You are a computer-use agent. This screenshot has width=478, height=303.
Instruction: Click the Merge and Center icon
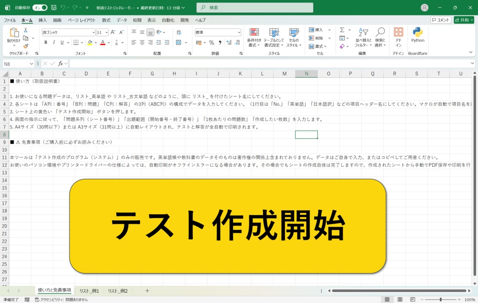coord(179,42)
